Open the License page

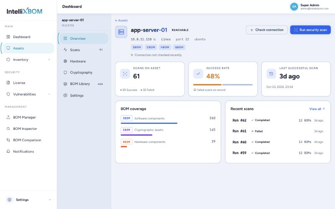(28, 83)
